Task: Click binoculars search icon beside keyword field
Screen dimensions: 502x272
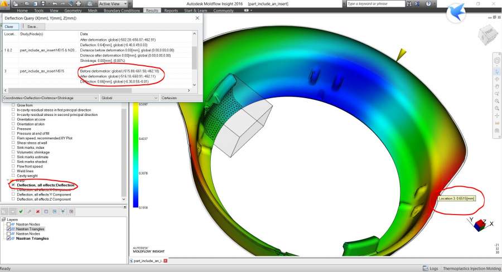Action: click(409, 4)
